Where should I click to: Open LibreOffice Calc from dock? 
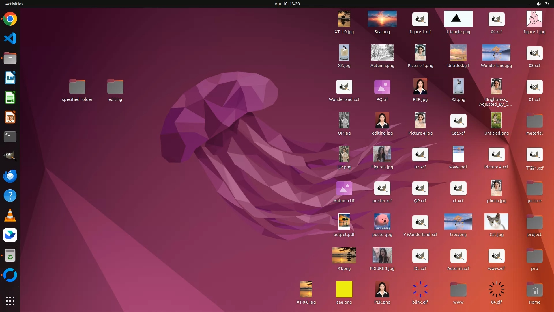tap(10, 98)
